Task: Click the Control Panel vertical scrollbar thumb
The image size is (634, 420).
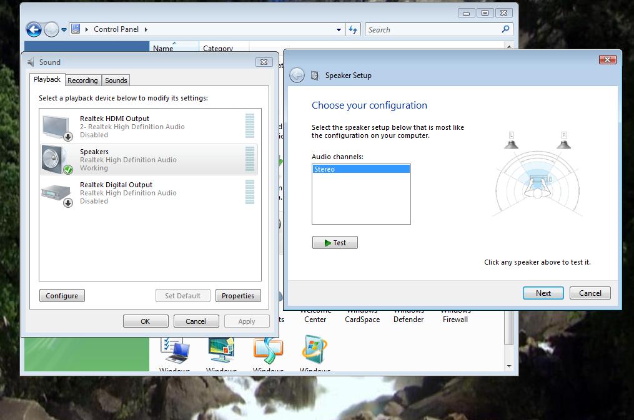Action: pos(509,328)
